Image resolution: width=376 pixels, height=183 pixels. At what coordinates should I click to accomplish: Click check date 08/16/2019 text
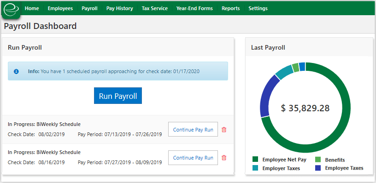click(36, 162)
